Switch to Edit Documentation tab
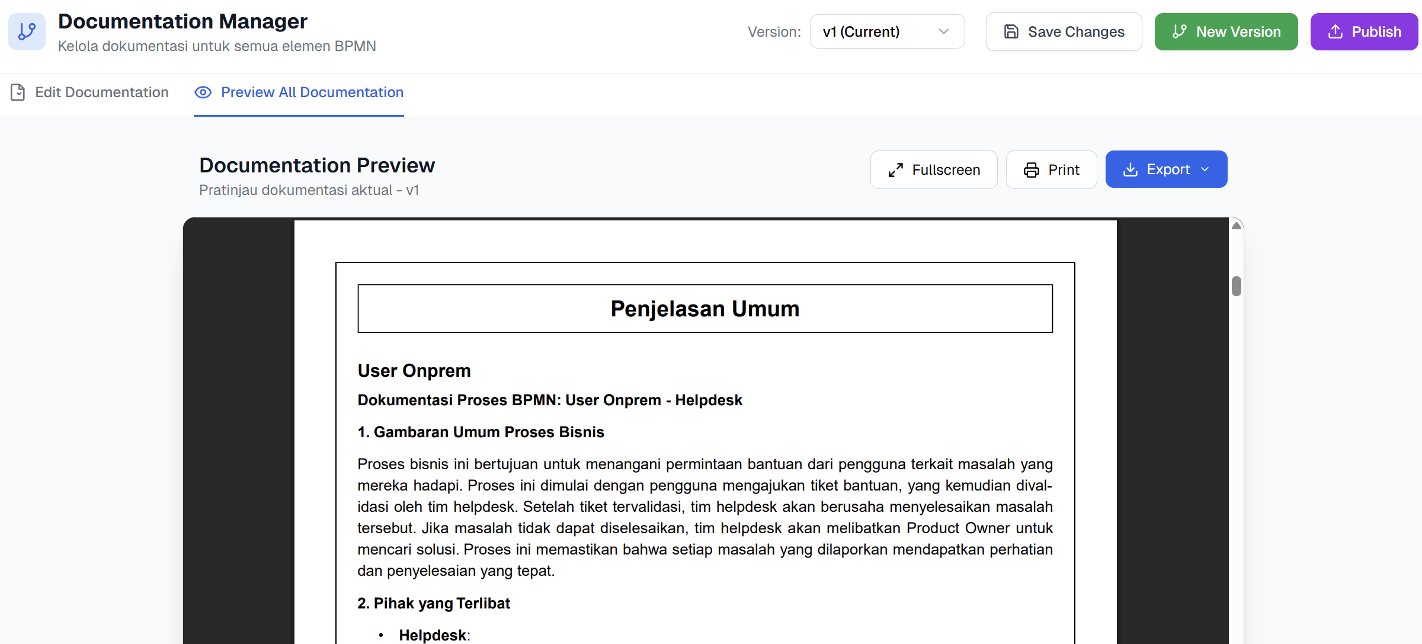This screenshot has width=1422, height=644. pos(101,92)
